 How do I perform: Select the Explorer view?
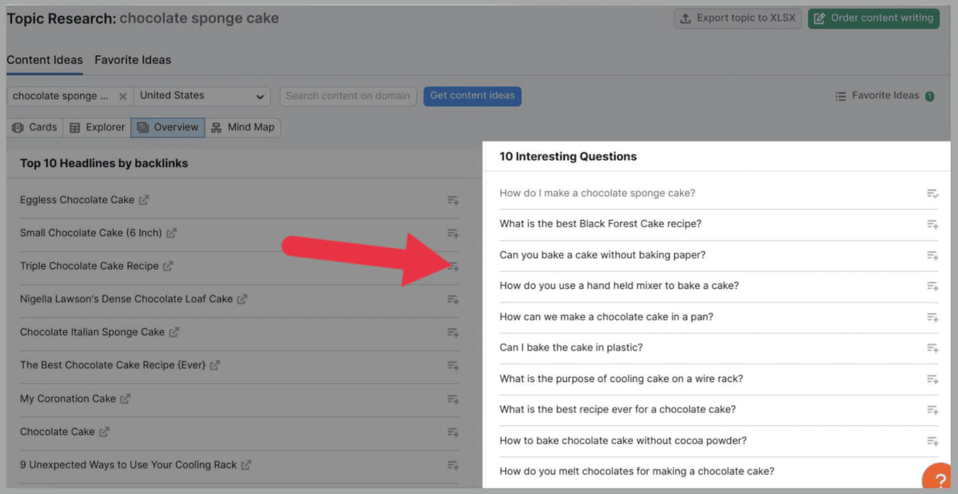(97, 127)
